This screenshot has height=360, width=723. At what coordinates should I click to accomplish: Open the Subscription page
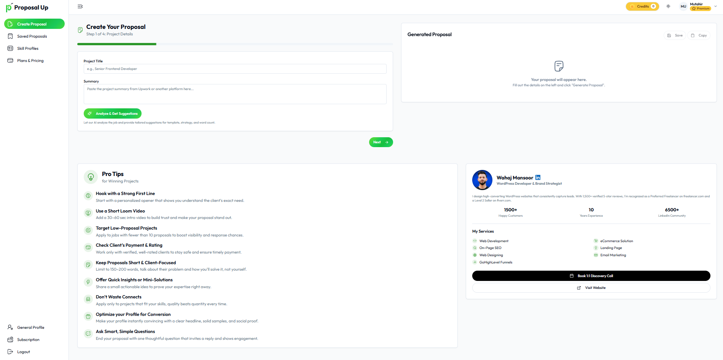tap(28, 340)
